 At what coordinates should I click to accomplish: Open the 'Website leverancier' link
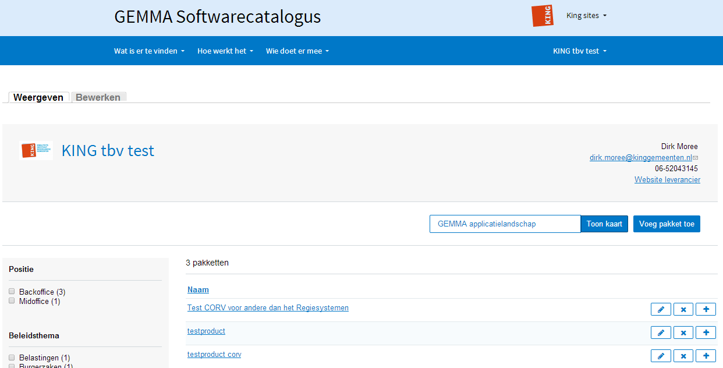(x=667, y=179)
